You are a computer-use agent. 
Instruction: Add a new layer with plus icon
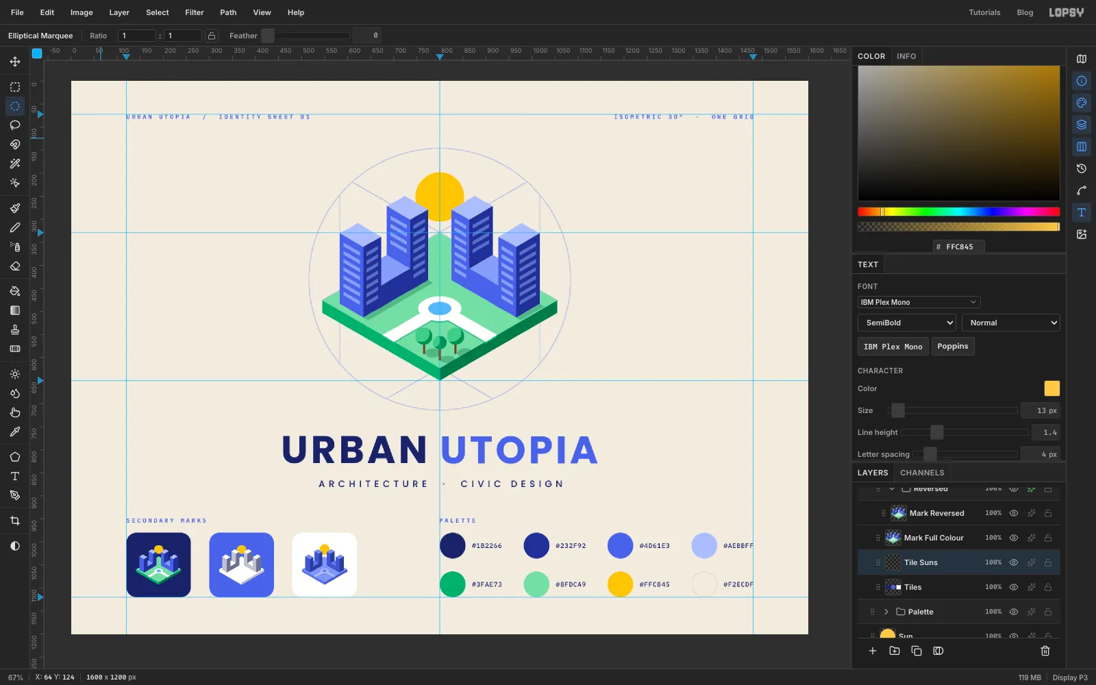pos(873,651)
